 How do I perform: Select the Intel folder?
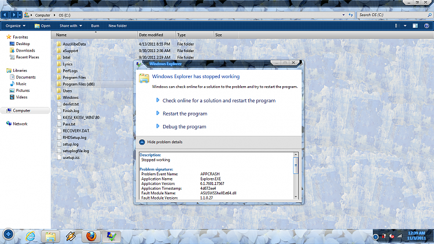pyautogui.click(x=64, y=57)
